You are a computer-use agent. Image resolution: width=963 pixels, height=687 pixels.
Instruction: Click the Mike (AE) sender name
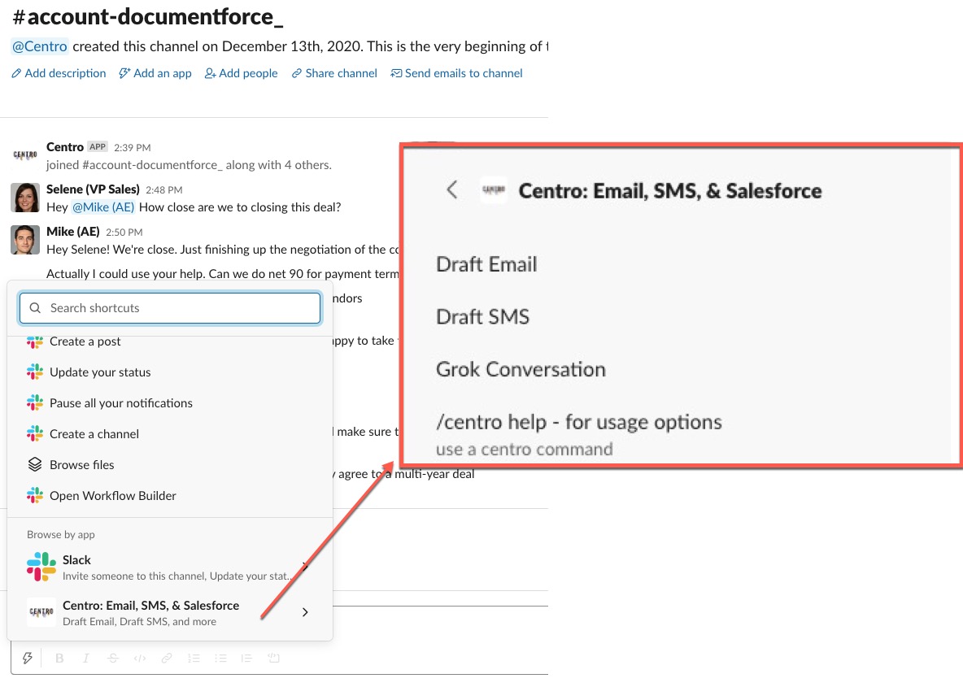click(x=72, y=232)
